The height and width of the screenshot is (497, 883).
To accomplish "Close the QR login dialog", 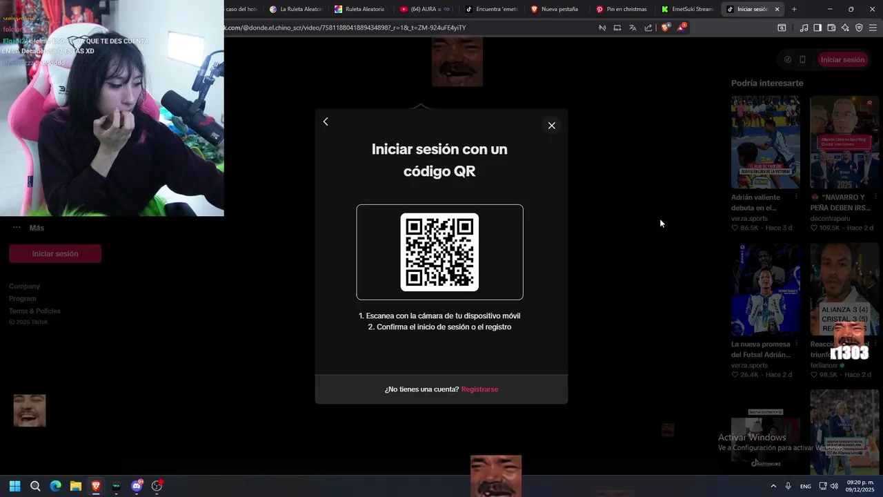I will pos(551,126).
